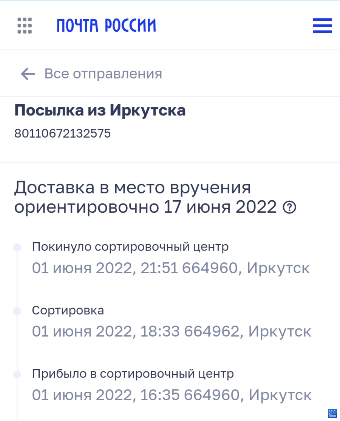The width and height of the screenshot is (340, 421).
Task: Select tracking number 80110672132575
Action: [63, 133]
